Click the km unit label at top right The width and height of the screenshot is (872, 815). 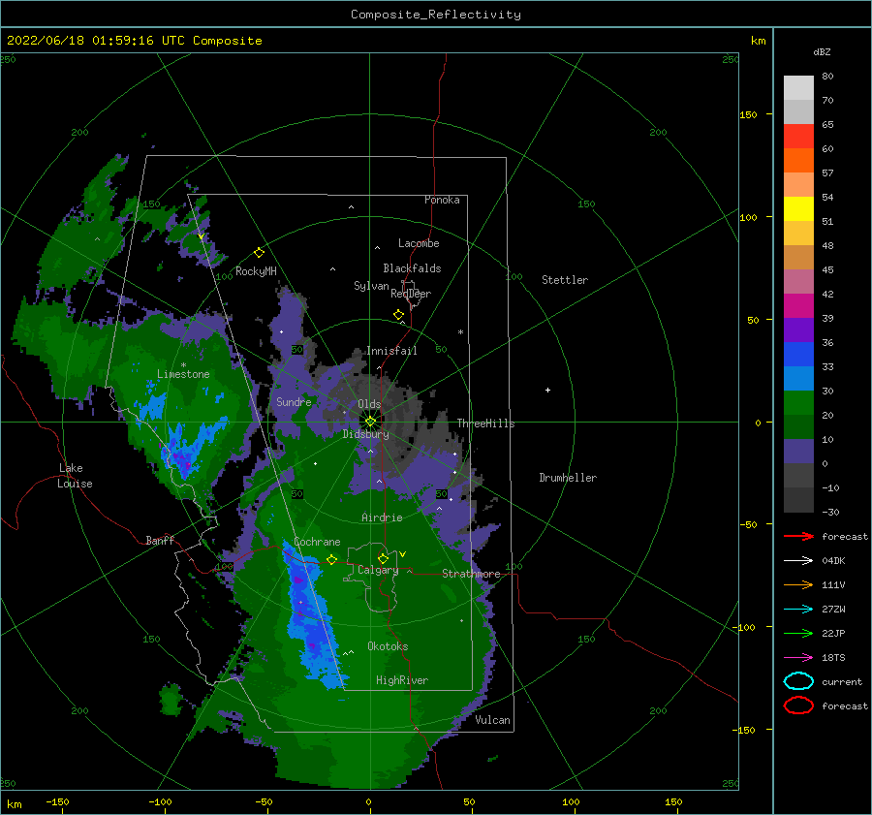pos(758,41)
